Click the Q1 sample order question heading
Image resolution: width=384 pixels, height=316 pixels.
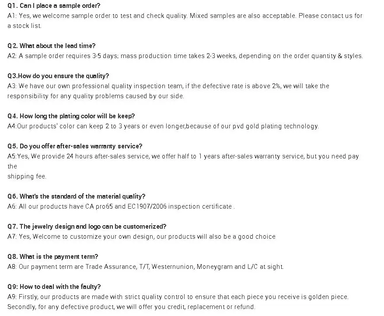pyautogui.click(x=54, y=6)
